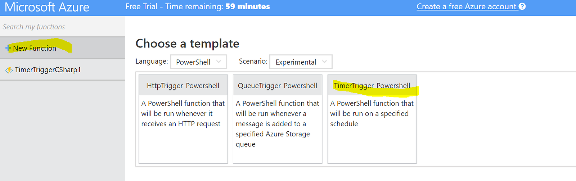The image size is (576, 181).
Task: Click the Choose a template heading
Action: 187,44
